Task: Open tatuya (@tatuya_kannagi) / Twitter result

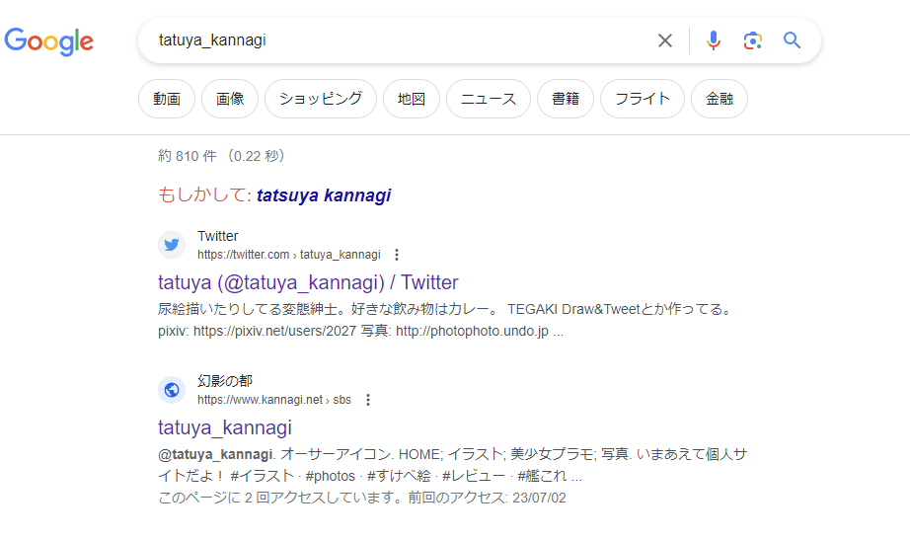Action: tap(308, 282)
